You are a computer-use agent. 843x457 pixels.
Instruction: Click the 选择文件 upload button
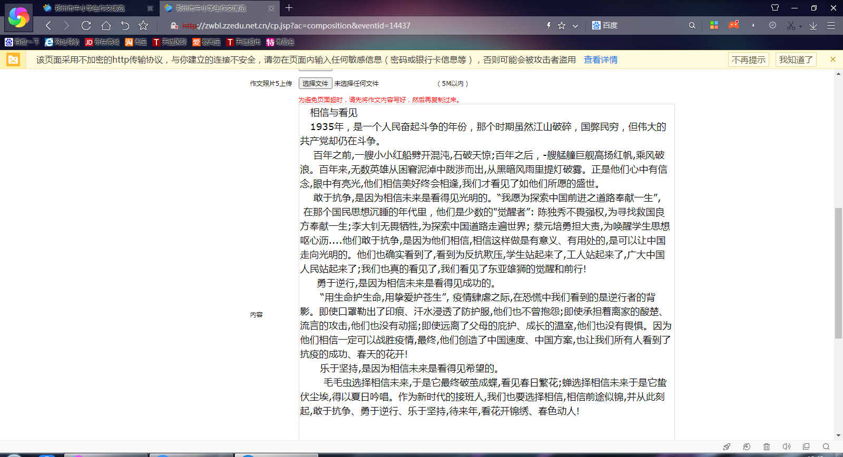[315, 83]
